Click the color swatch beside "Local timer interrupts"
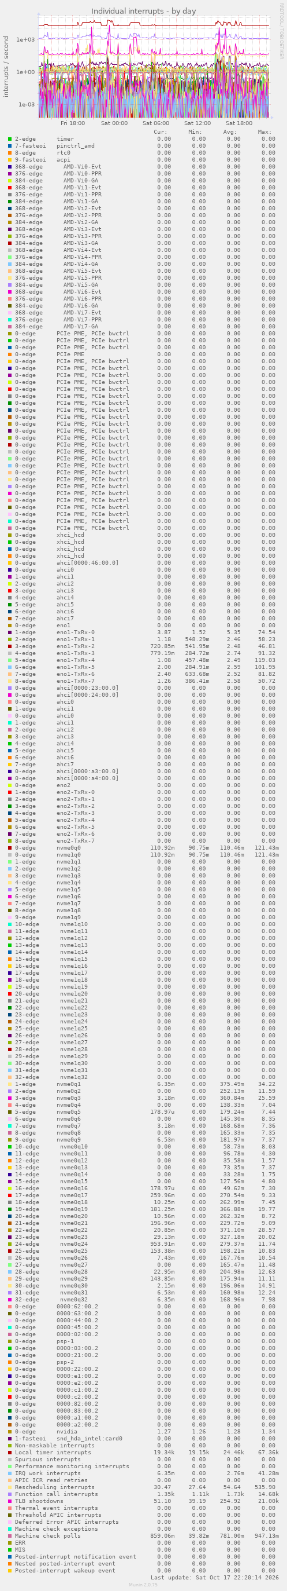 (x=10, y=1452)
